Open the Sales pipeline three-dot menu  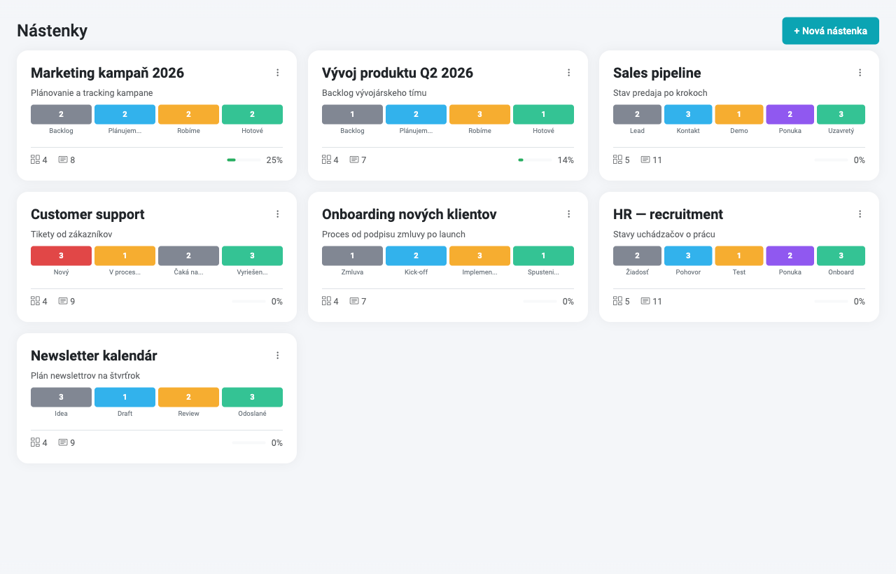click(x=860, y=73)
